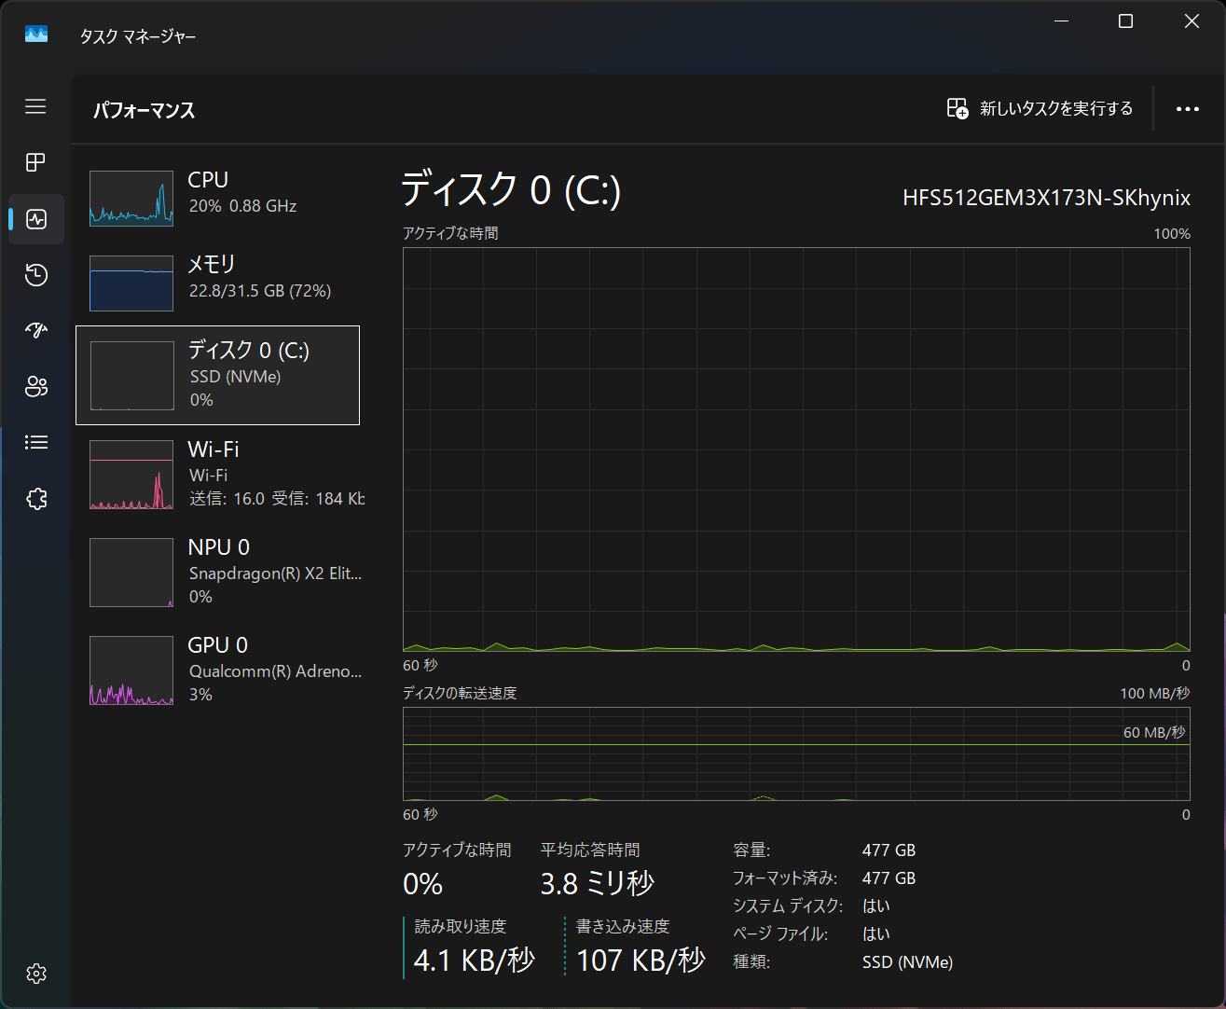The height and width of the screenshot is (1009, 1226).
Task: Maximize the Task Manager window
Action: point(1125,21)
